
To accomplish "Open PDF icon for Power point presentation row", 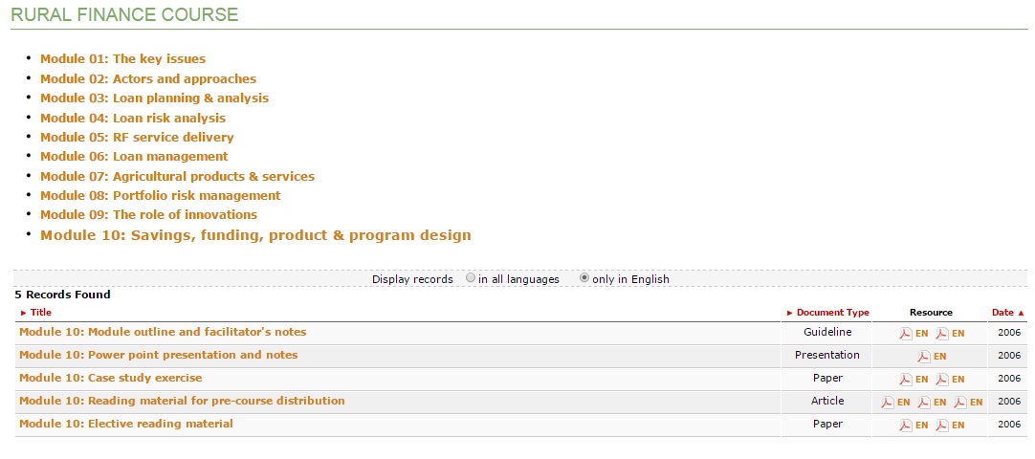I will pyautogui.click(x=923, y=357).
